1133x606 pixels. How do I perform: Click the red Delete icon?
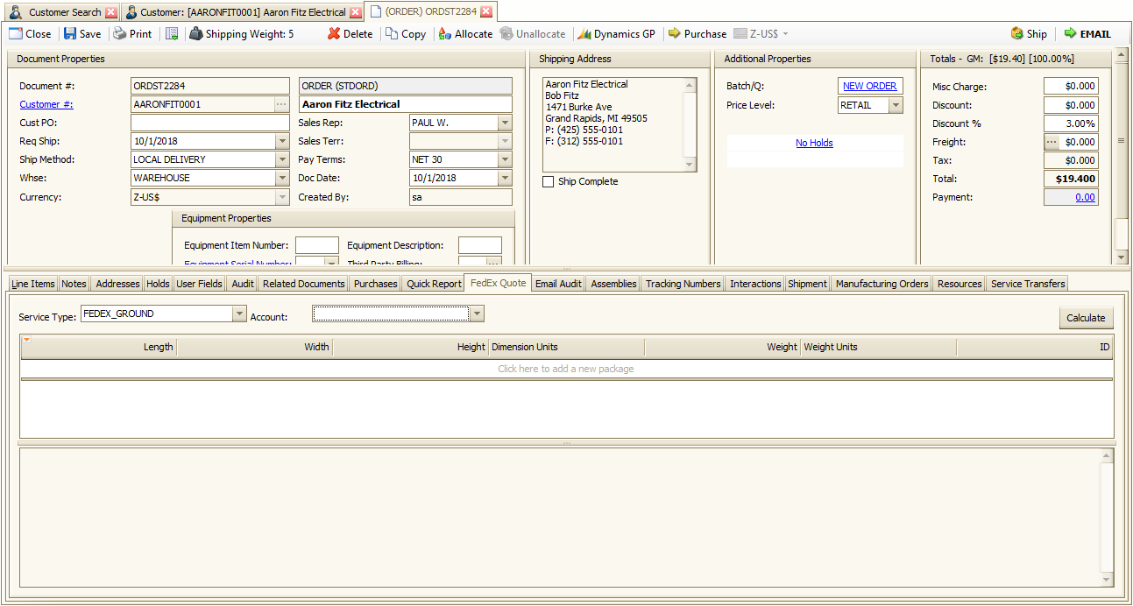334,34
